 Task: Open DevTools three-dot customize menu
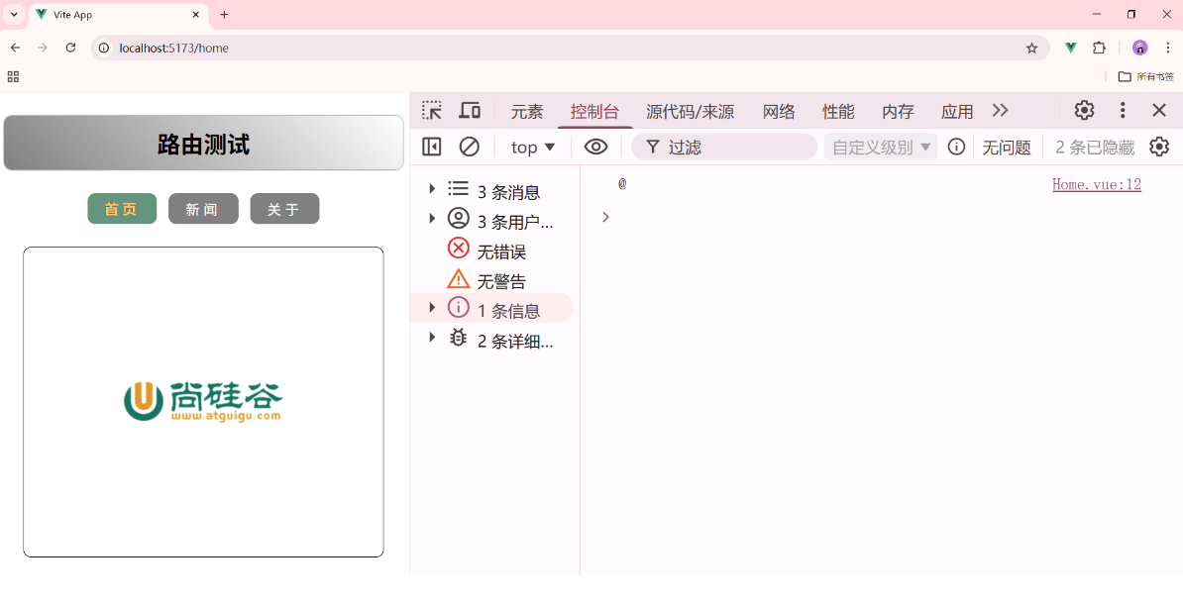coord(1123,111)
